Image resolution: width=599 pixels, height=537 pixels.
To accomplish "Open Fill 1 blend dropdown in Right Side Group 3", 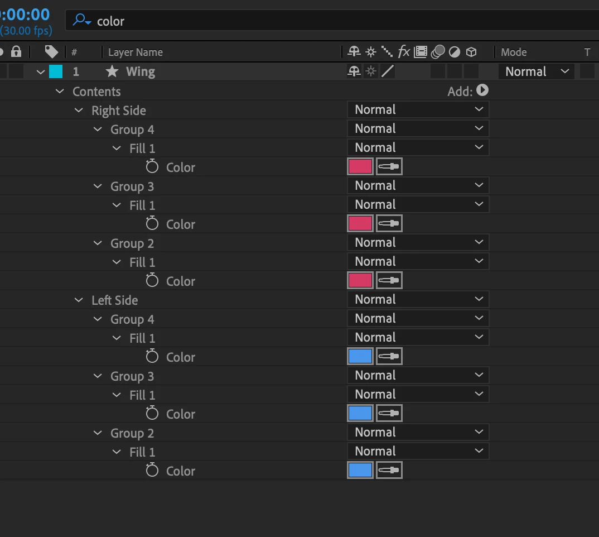I will click(418, 204).
